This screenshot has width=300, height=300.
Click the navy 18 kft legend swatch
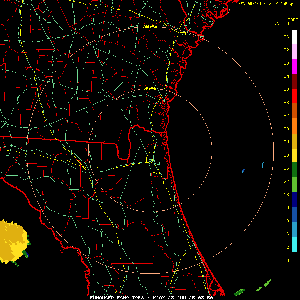coord(294,200)
